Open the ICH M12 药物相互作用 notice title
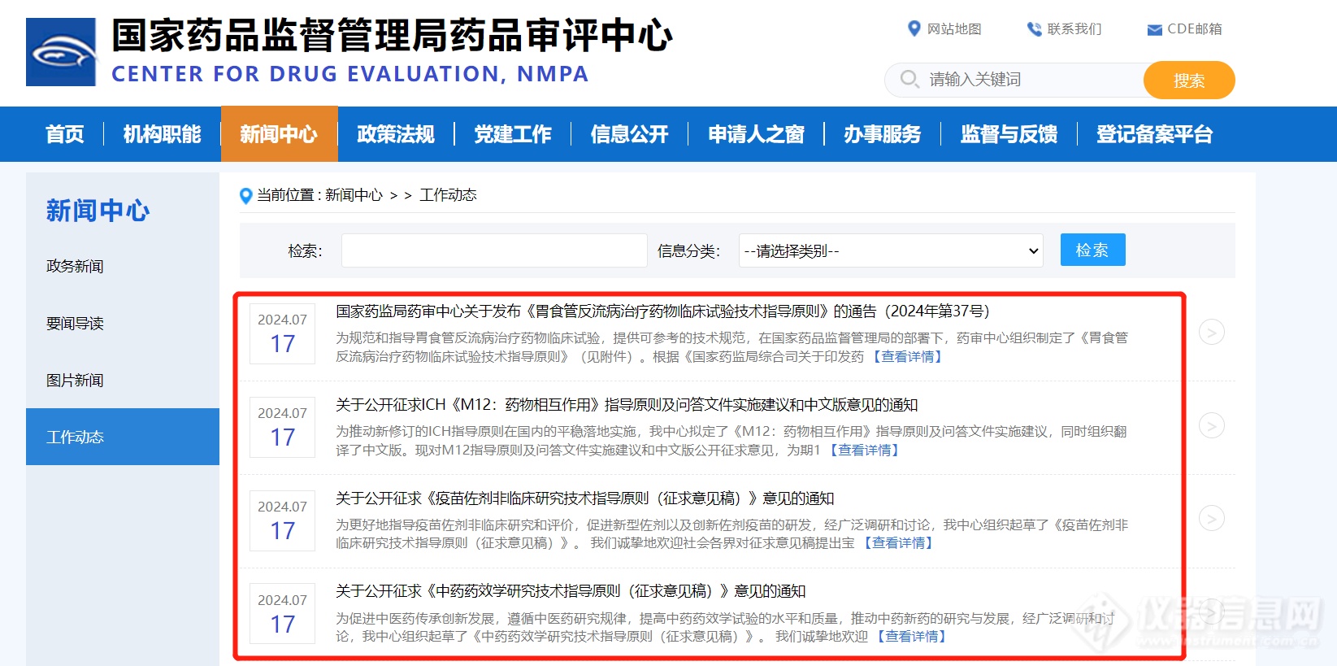1337x666 pixels. [627, 404]
